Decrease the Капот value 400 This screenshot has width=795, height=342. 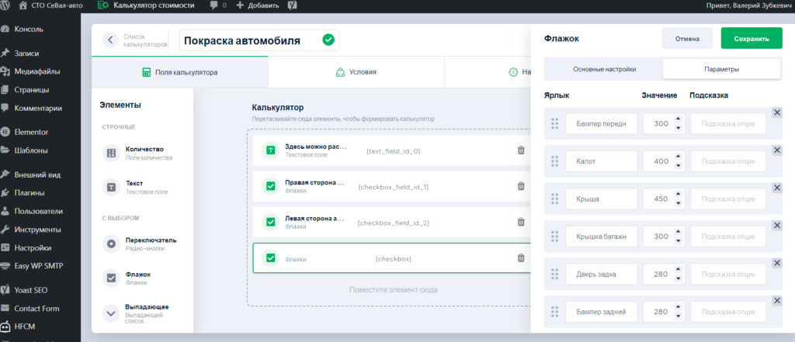(x=678, y=166)
